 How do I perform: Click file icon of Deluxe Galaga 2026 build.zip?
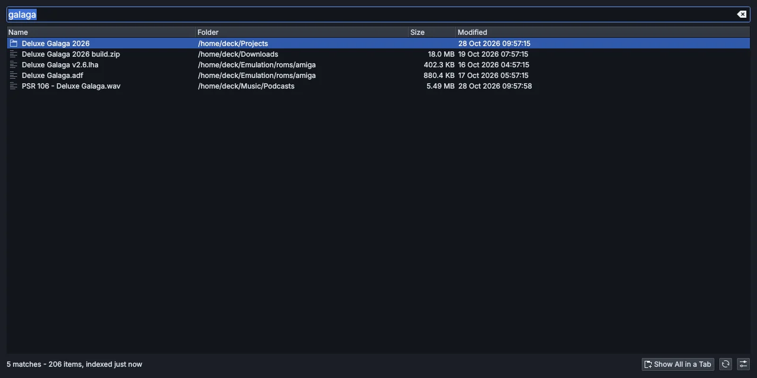pyautogui.click(x=14, y=54)
